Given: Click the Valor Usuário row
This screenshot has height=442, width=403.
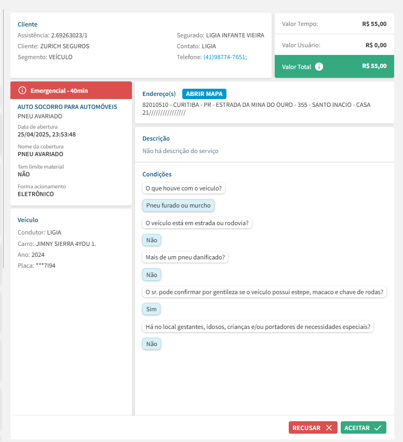Looking at the screenshot, I should tap(334, 45).
